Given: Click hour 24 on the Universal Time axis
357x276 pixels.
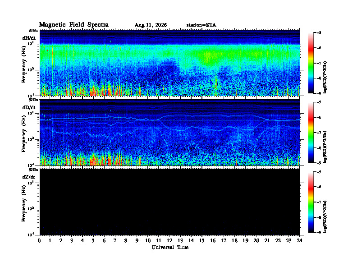Looking at the screenshot, I should (300, 241).
